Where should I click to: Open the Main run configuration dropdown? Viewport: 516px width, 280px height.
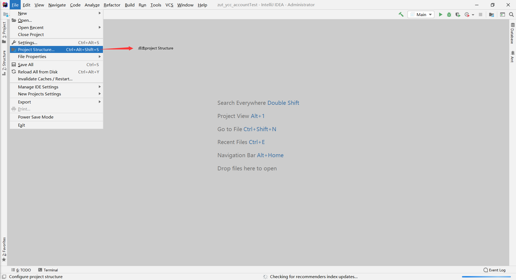[x=421, y=15]
